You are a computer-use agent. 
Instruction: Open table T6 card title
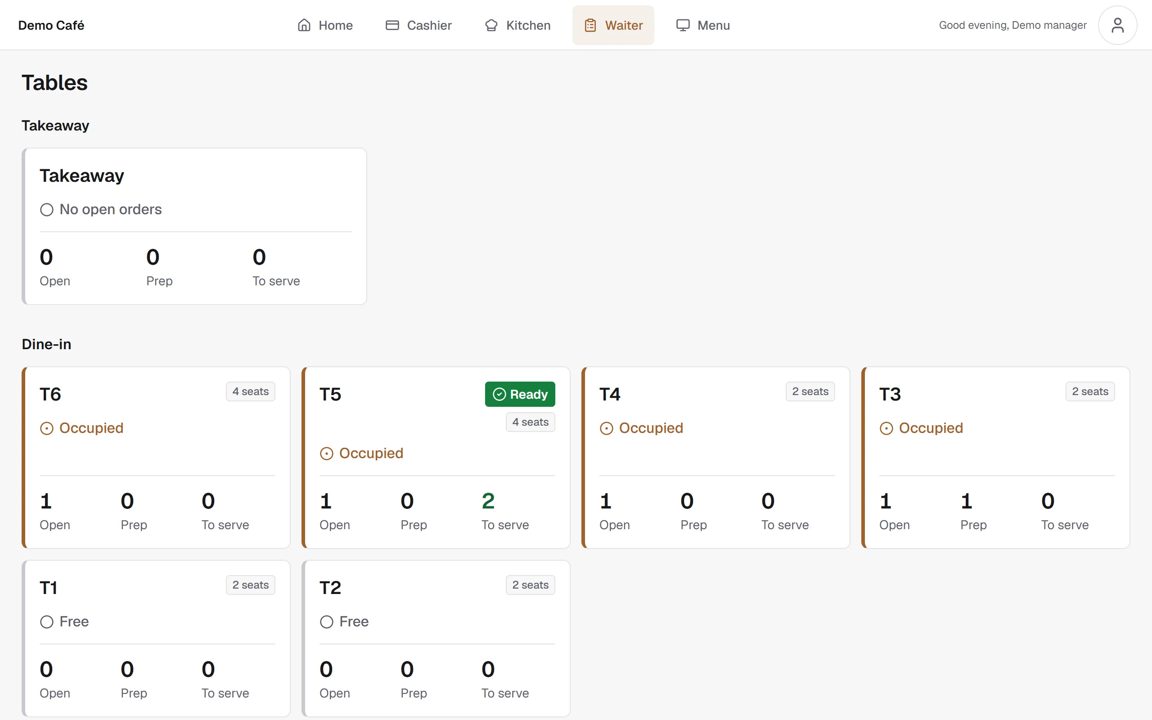[x=50, y=394]
